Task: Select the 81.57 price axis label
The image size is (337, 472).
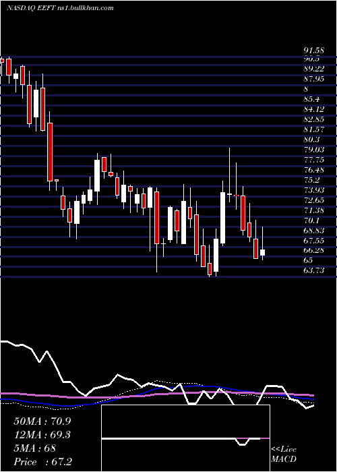Action: pyautogui.click(x=314, y=129)
